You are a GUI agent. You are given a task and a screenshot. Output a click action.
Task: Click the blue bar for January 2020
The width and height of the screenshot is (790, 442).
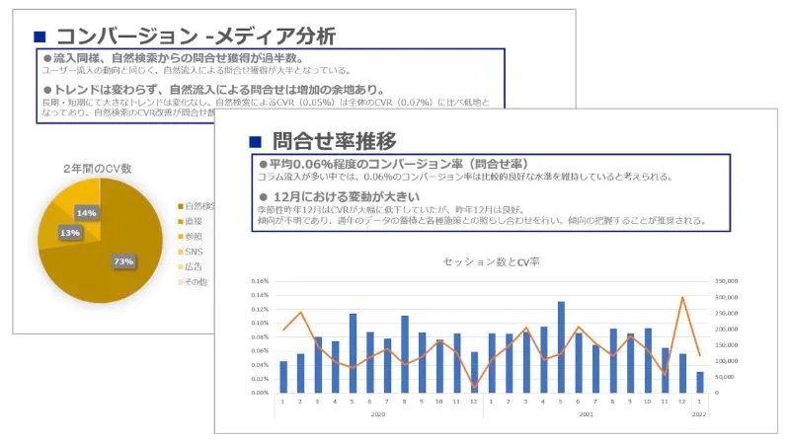[x=283, y=377]
